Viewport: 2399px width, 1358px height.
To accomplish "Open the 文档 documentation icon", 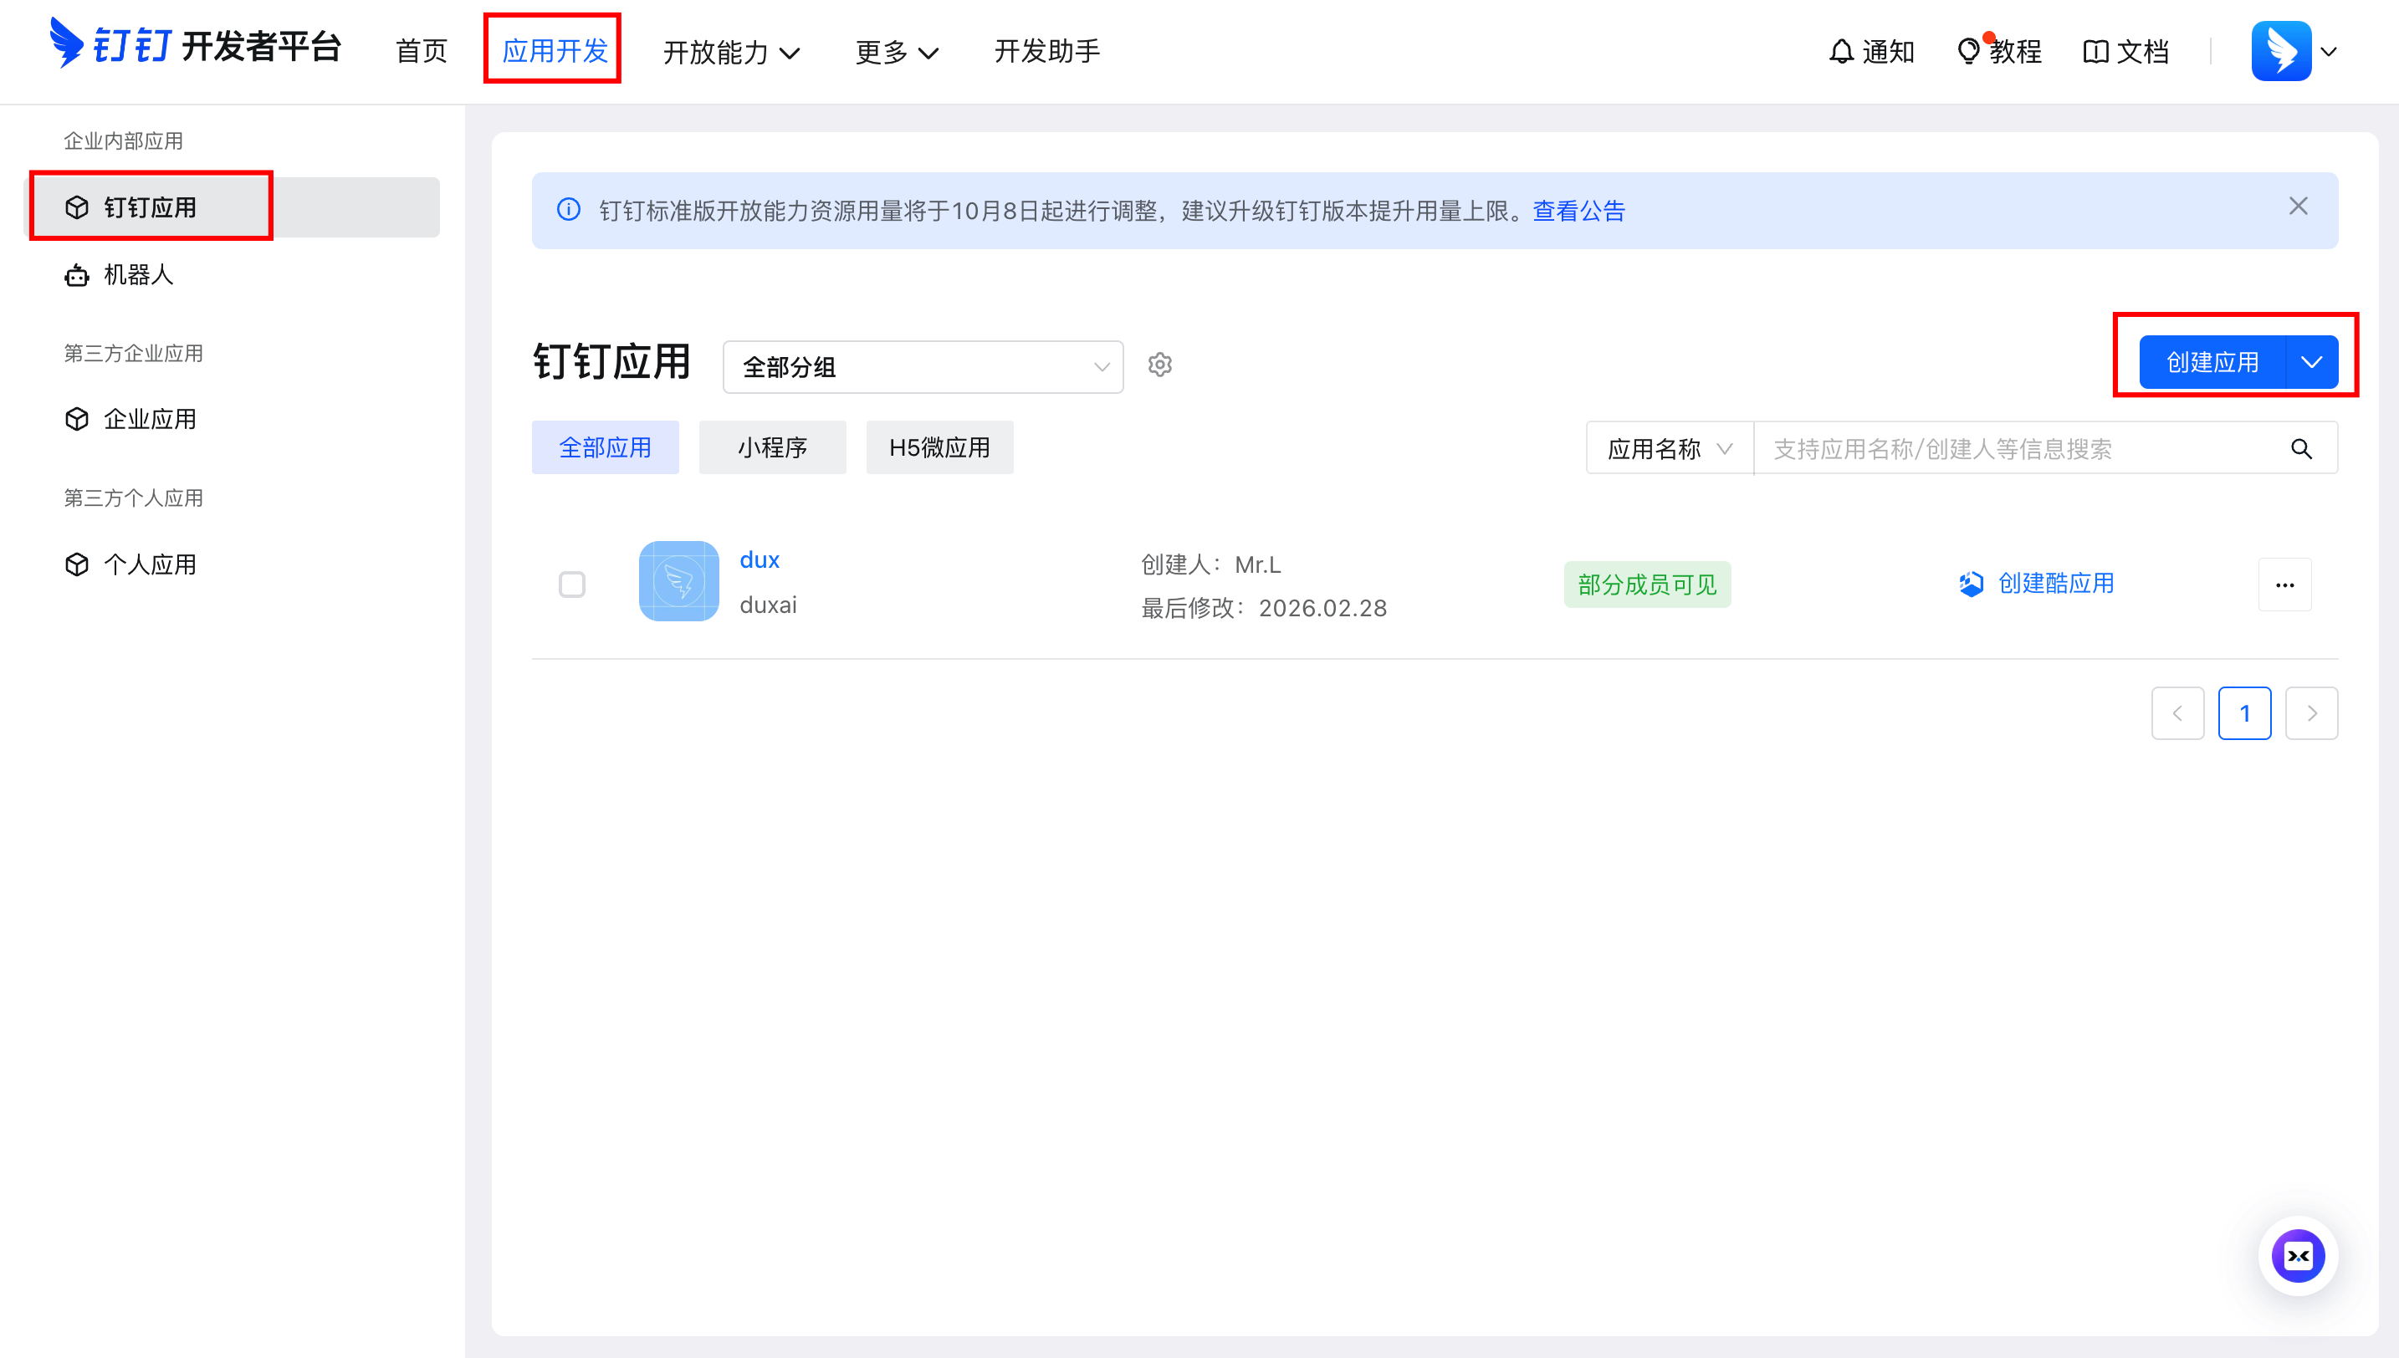I will pyautogui.click(x=2097, y=51).
